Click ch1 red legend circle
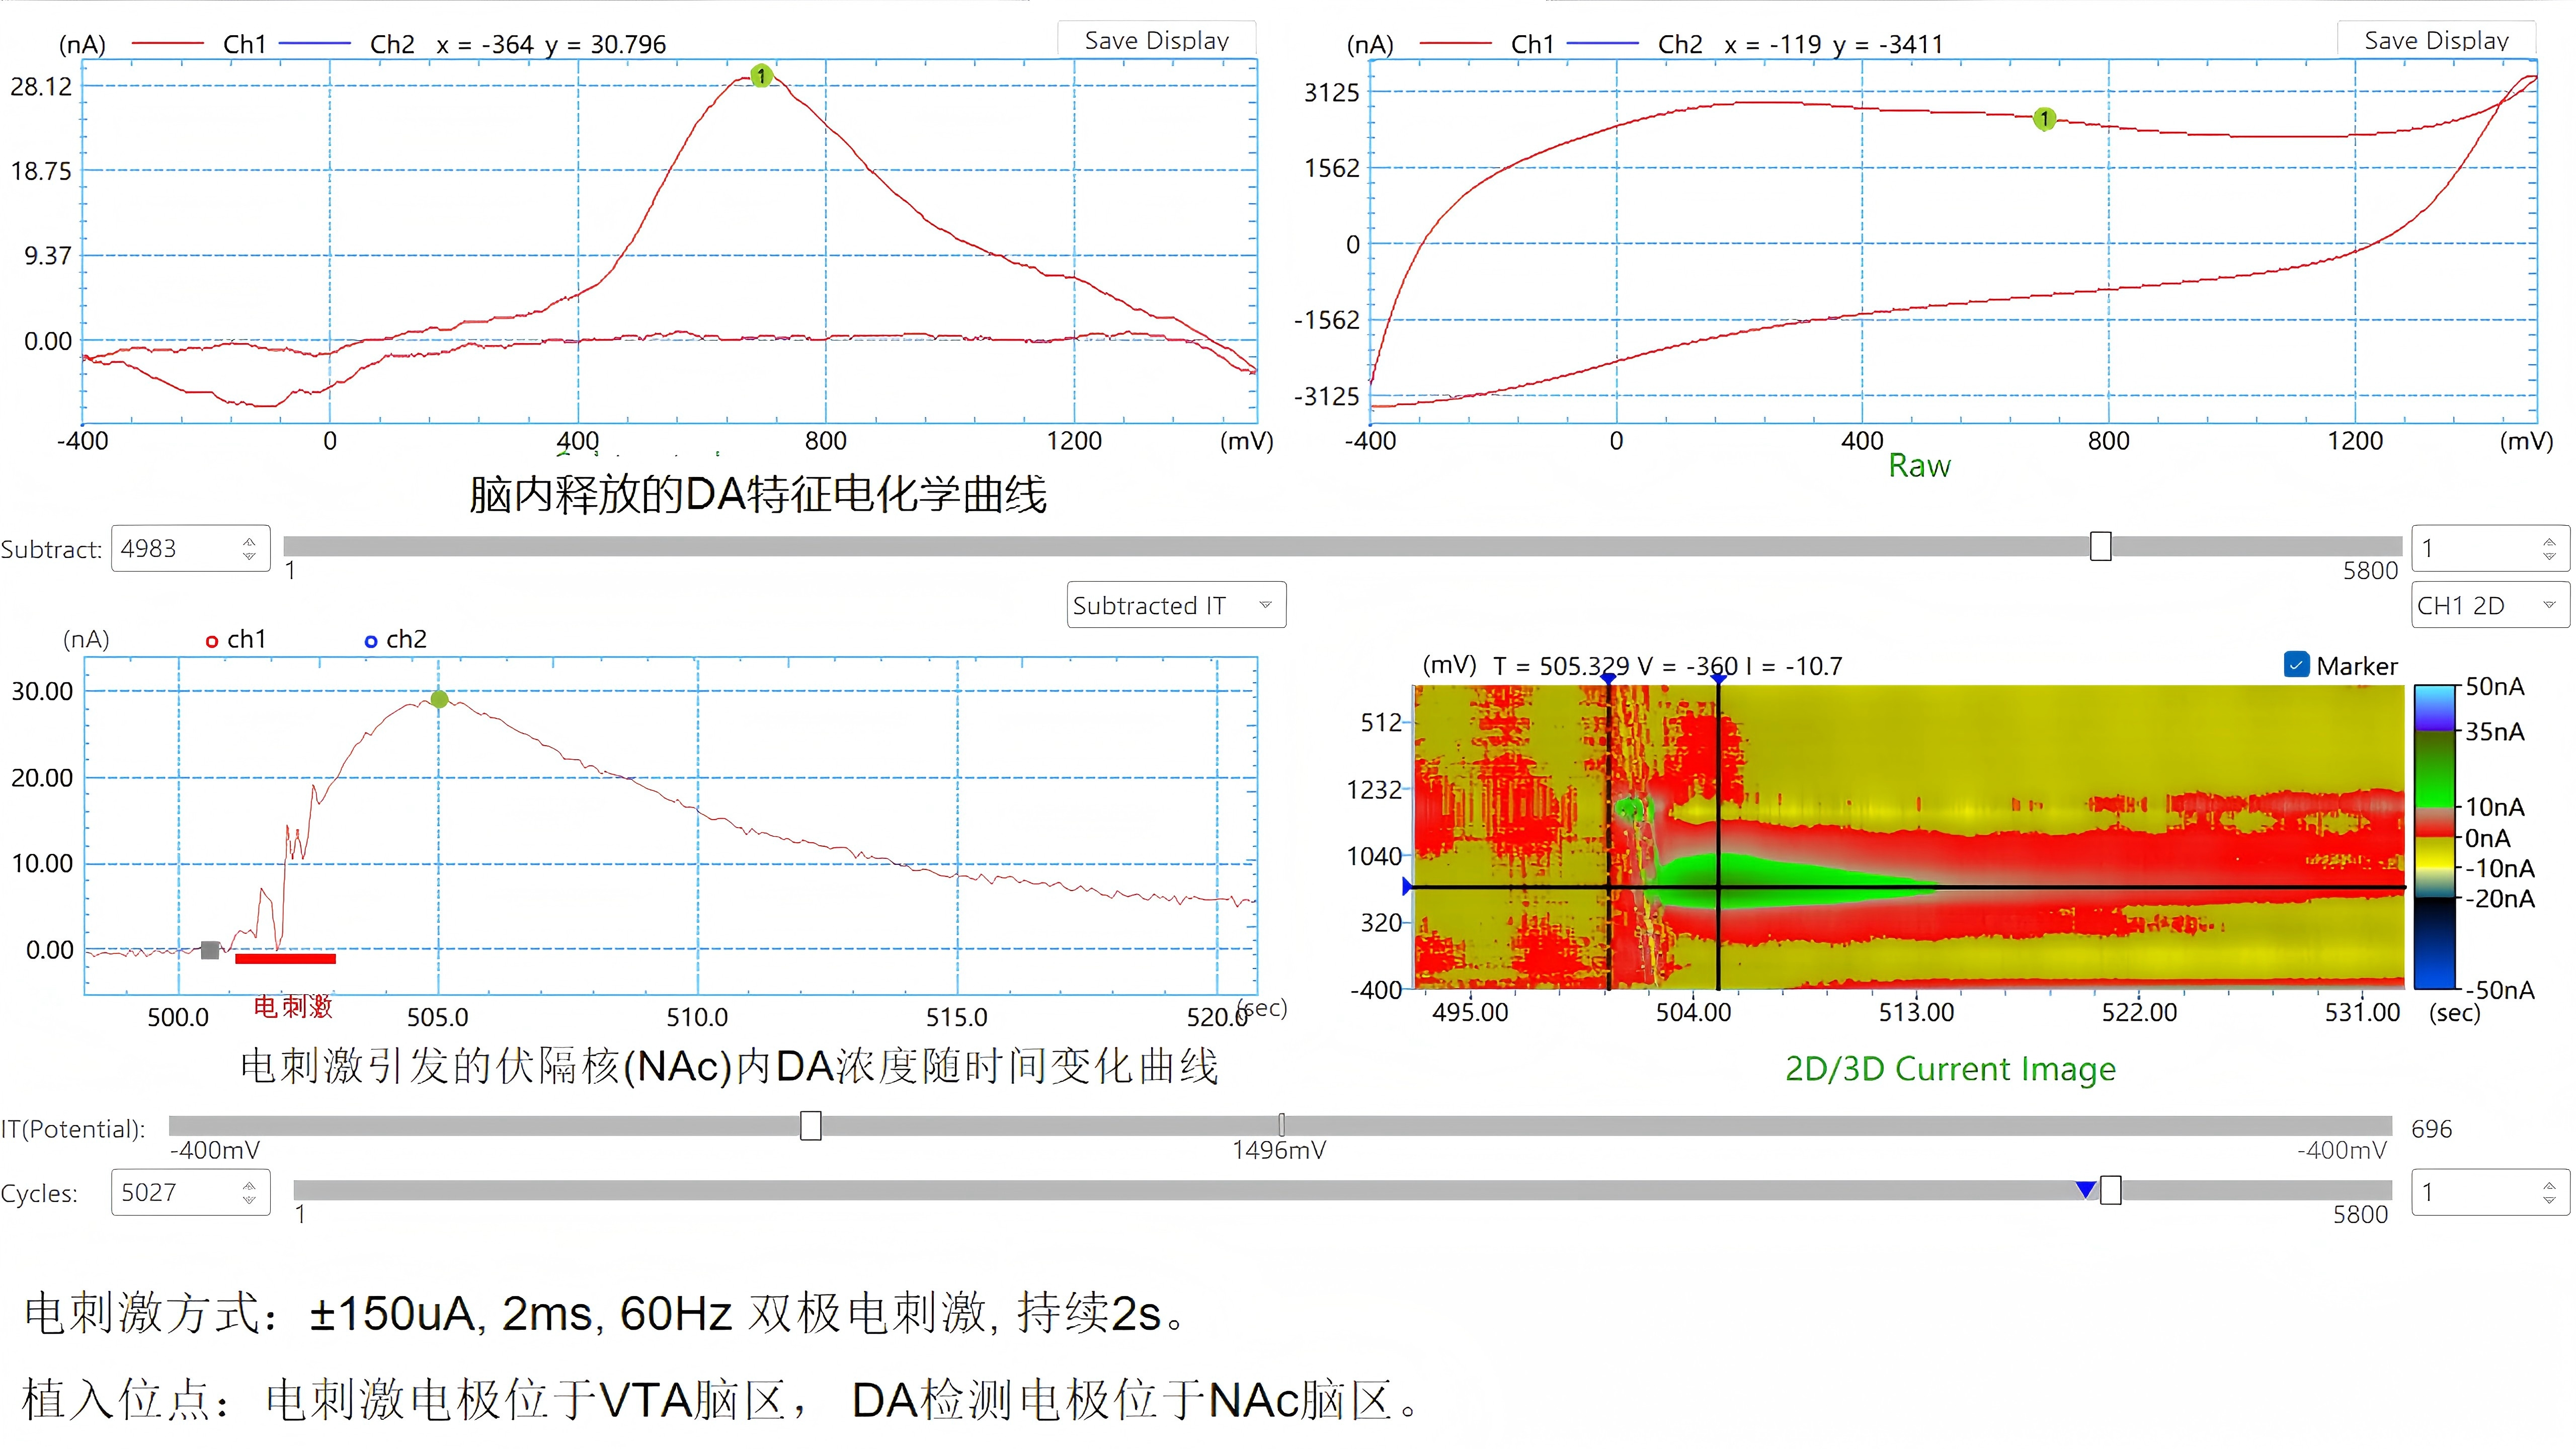This screenshot has height=1449, width=2576. click(212, 641)
